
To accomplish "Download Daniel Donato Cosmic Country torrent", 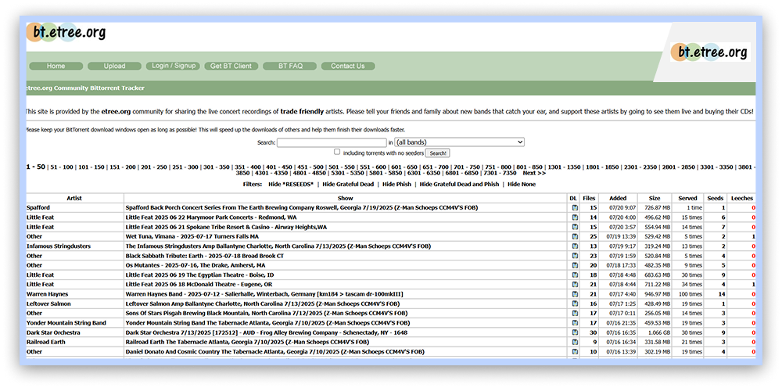I will tap(575, 351).
